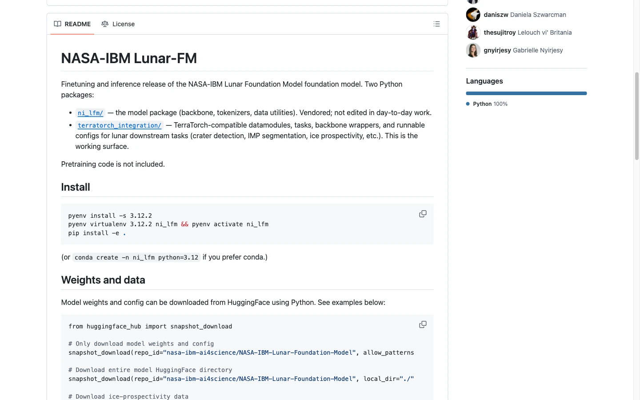Click the page vertical scrollbar thumb
Screen dimensions: 640x400
pyautogui.click(x=637, y=116)
